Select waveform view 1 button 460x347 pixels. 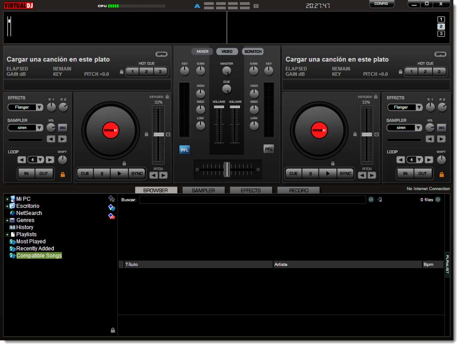(441, 19)
